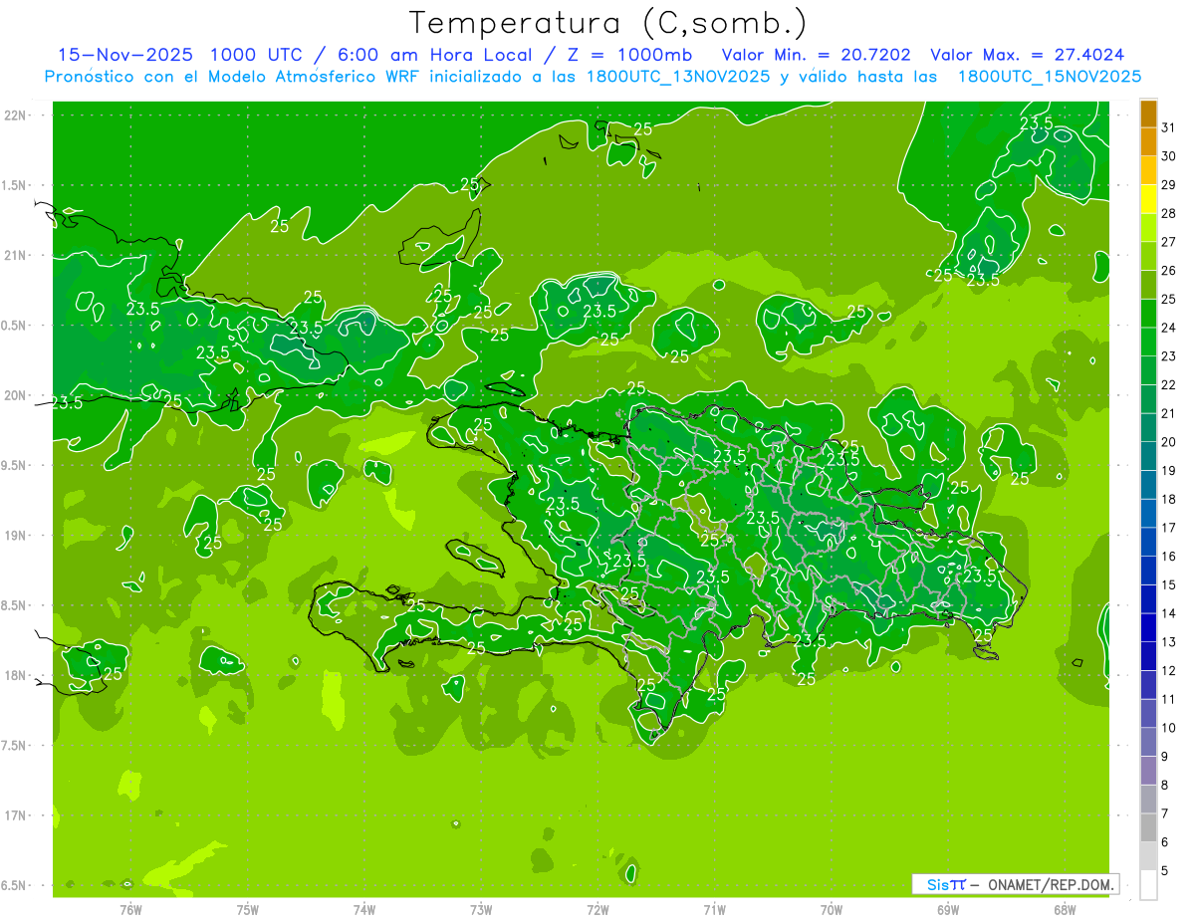Click the '22N' latitude label
Screen dimensions: 1195x923
16,115
